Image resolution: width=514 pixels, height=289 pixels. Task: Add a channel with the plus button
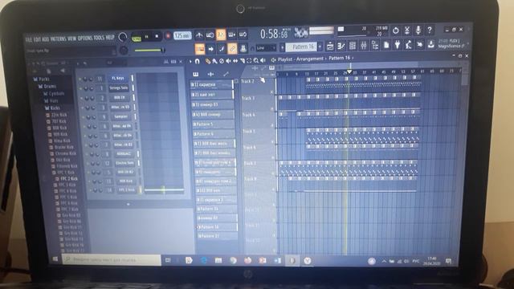tap(128, 204)
